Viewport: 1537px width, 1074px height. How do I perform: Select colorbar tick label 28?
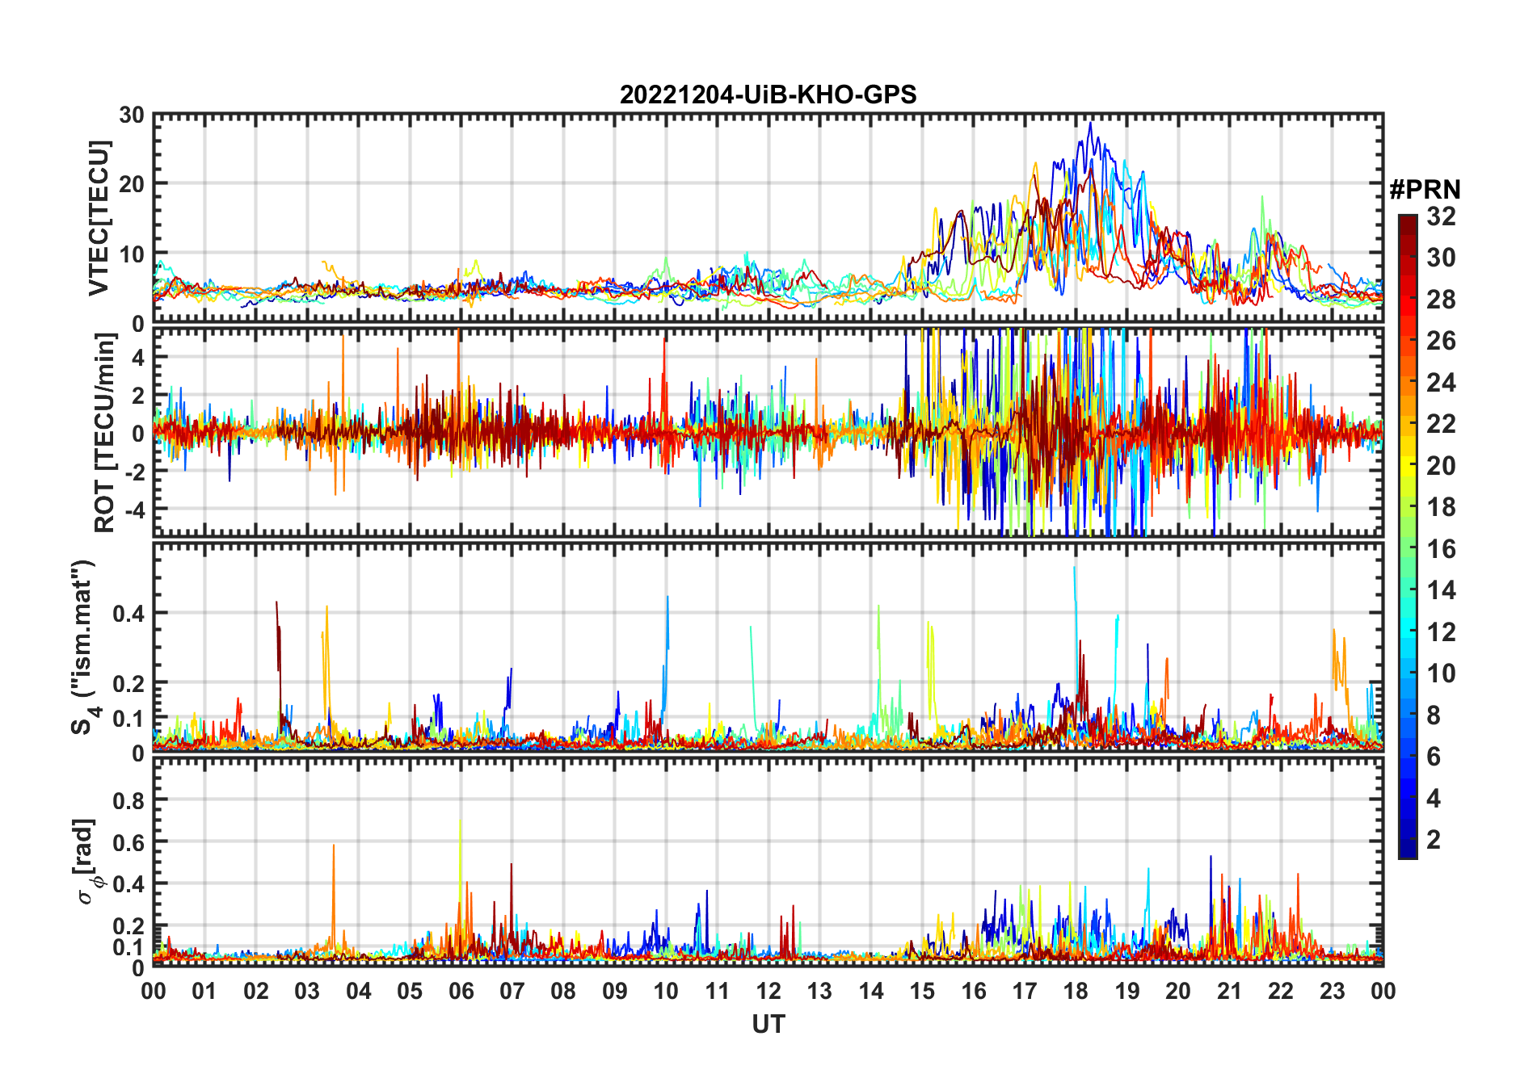click(1441, 300)
